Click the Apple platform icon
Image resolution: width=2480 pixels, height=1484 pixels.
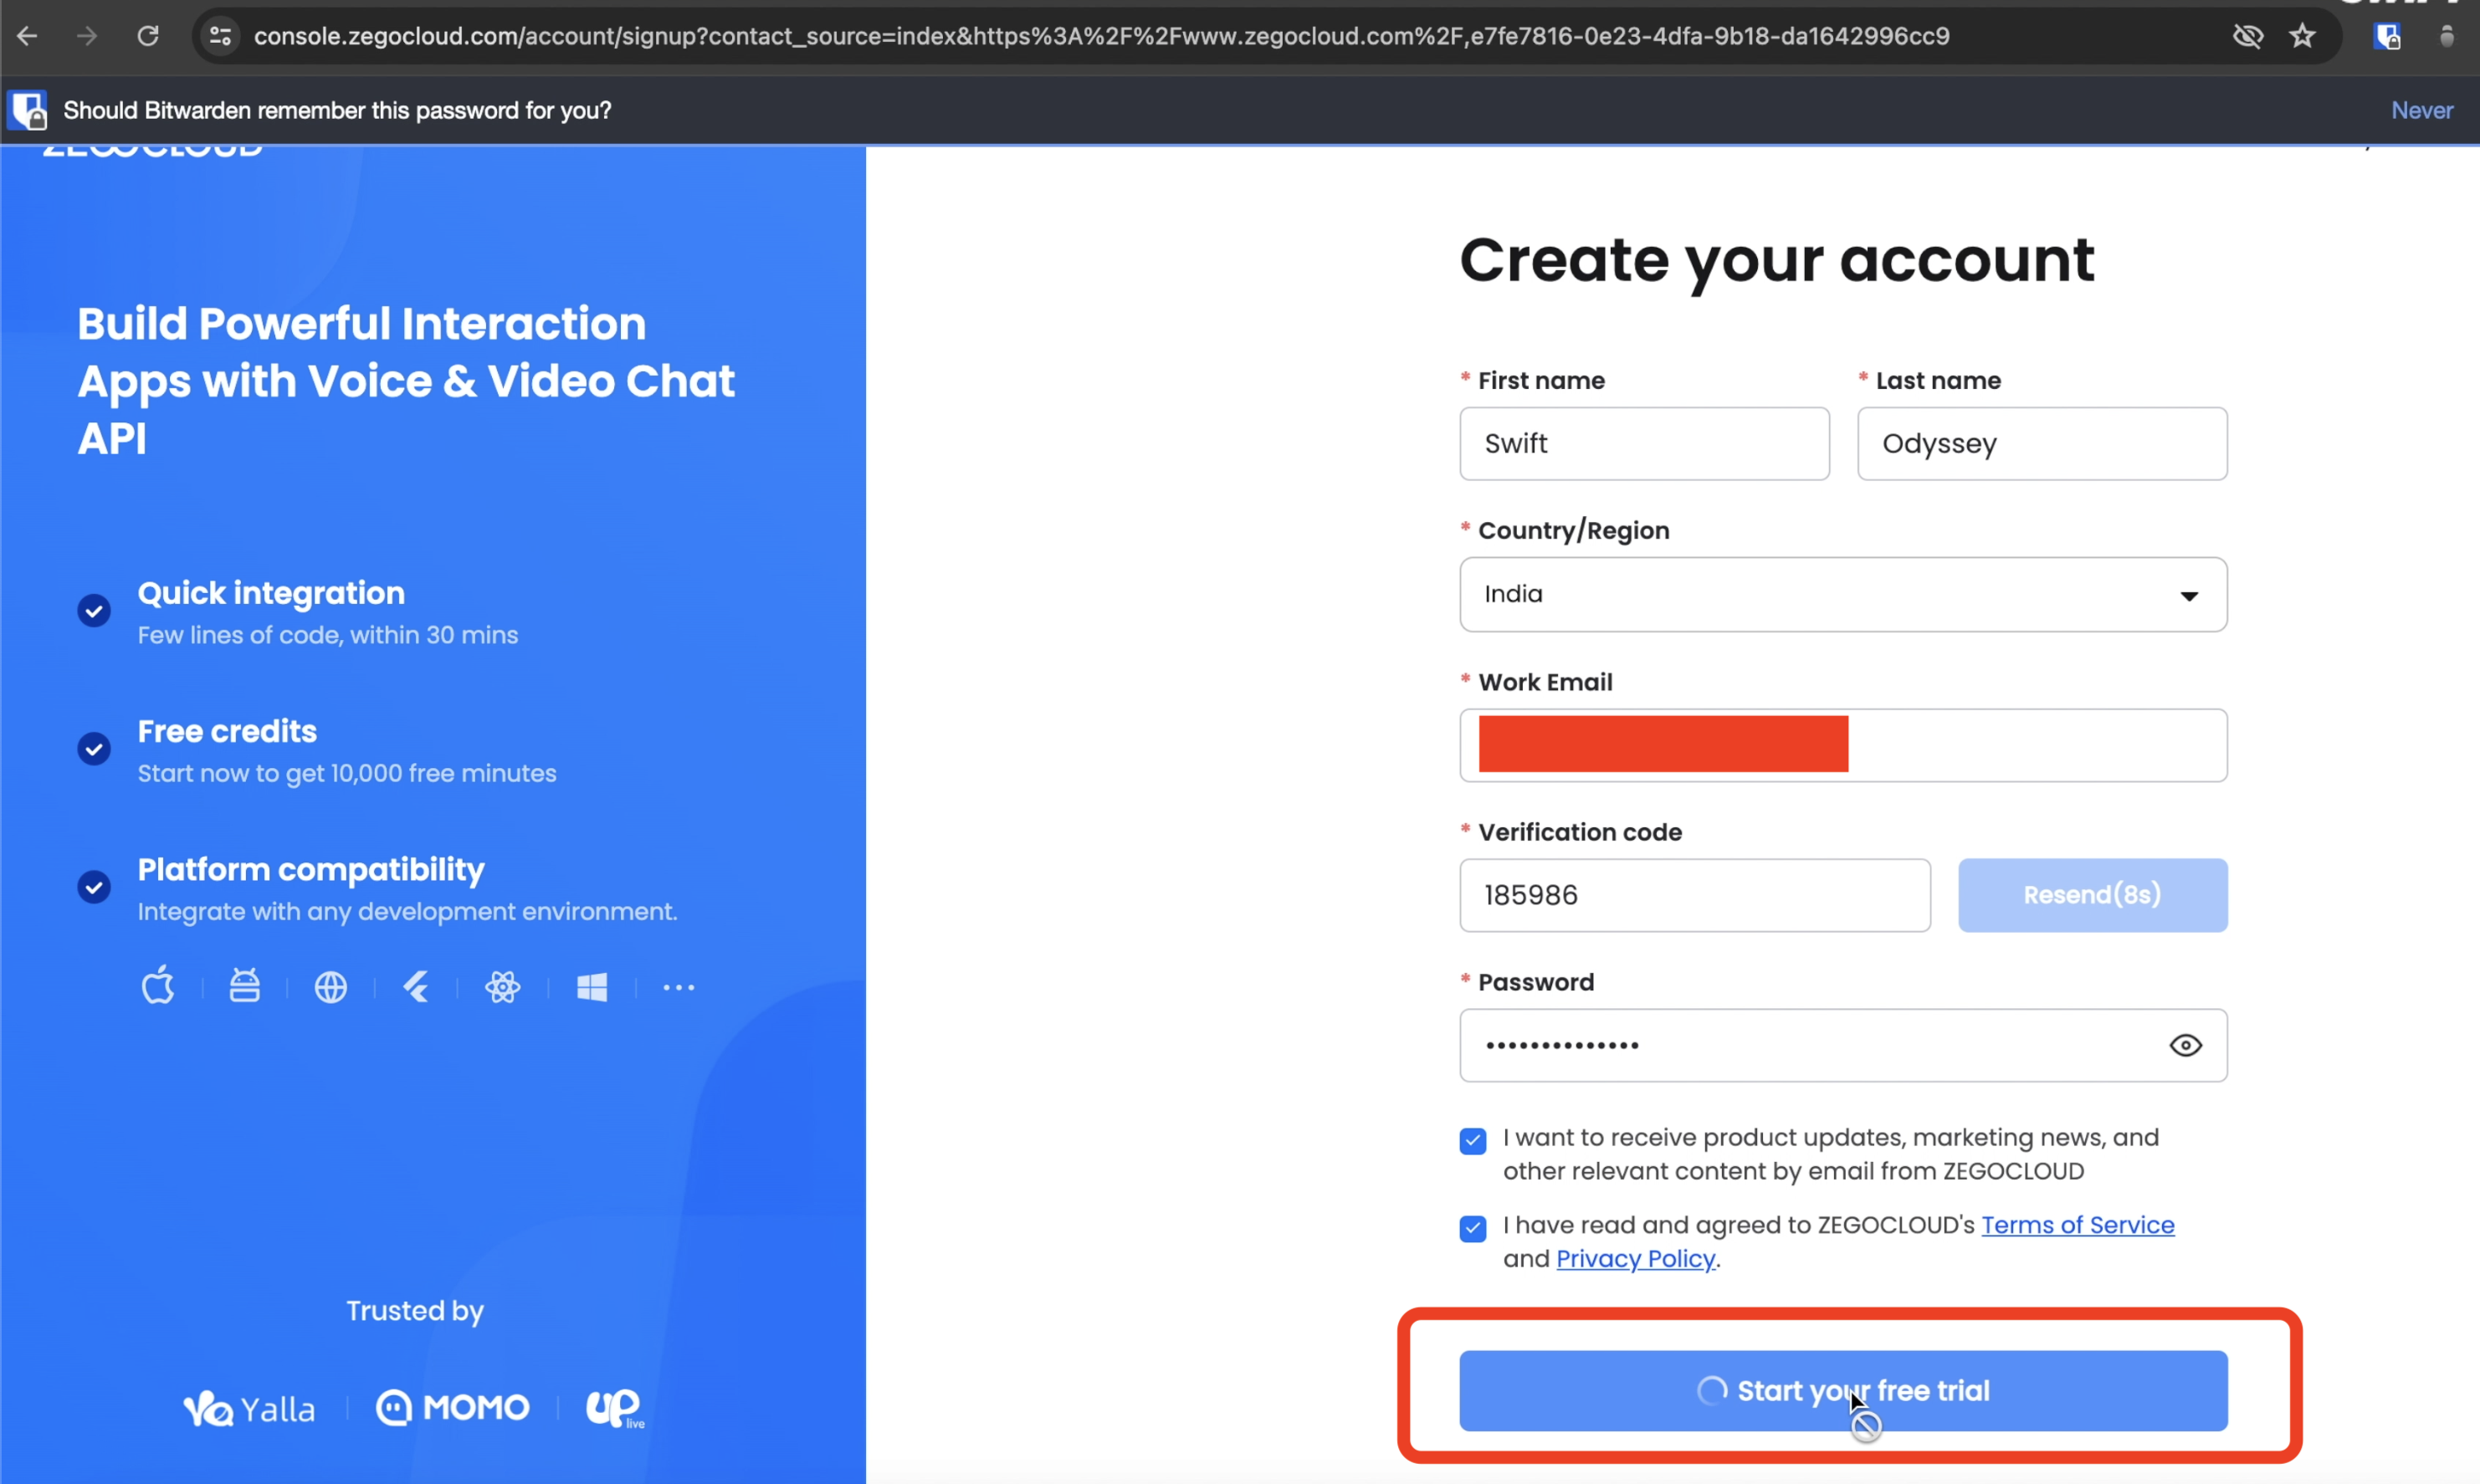(158, 986)
